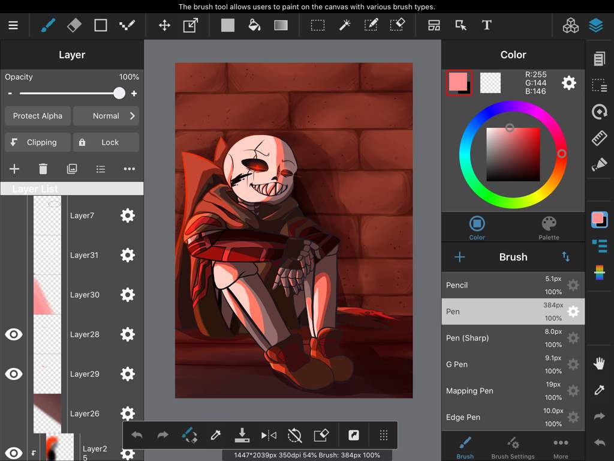Delete layer with trash icon

(43, 169)
